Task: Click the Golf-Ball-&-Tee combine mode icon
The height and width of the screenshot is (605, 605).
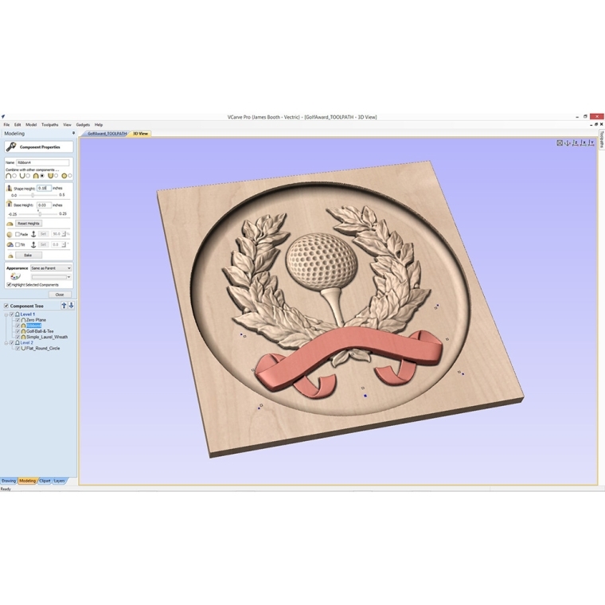Action: [x=23, y=331]
